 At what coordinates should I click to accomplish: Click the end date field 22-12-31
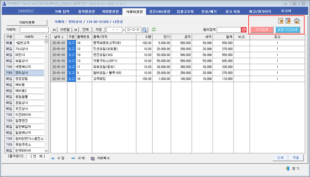click(x=133, y=30)
